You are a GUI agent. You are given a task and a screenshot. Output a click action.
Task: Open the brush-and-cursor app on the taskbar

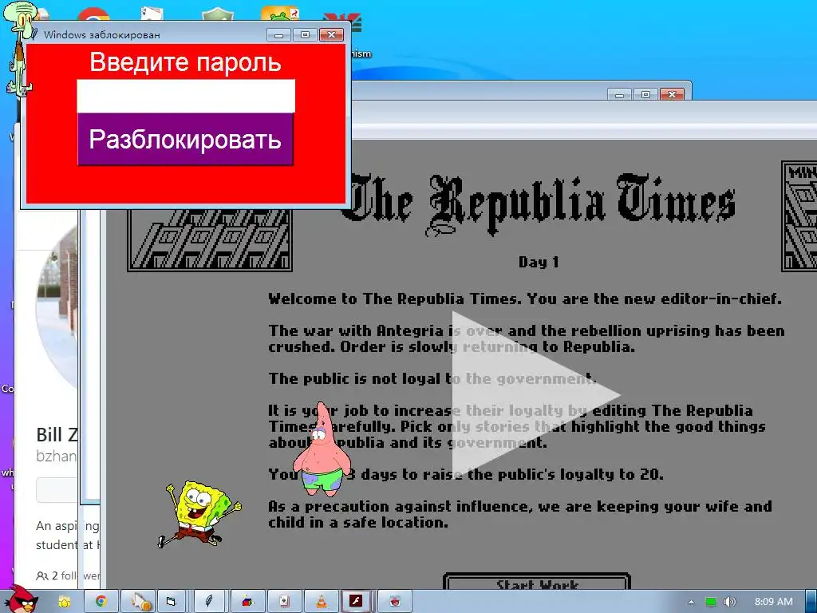(x=138, y=602)
